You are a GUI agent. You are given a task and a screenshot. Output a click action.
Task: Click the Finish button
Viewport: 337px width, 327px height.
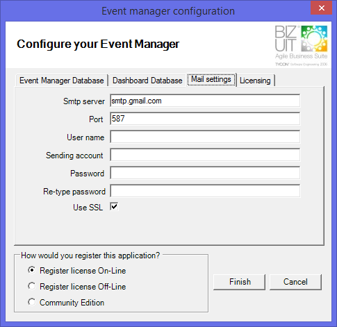240,282
